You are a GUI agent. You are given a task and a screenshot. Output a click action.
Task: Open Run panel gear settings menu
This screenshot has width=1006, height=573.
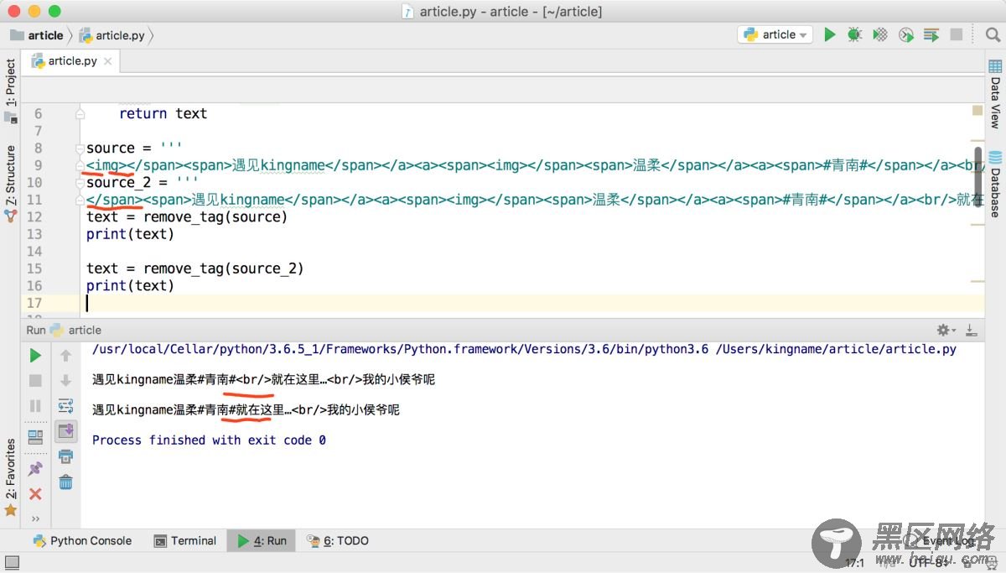tap(946, 331)
